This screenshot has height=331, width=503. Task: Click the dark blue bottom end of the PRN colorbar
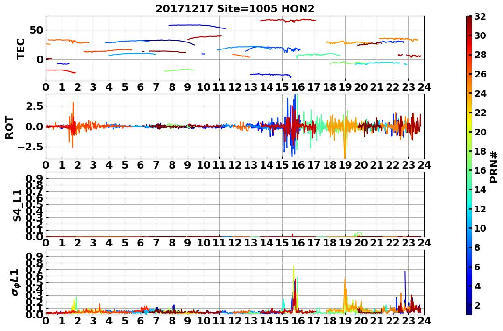tap(469, 313)
